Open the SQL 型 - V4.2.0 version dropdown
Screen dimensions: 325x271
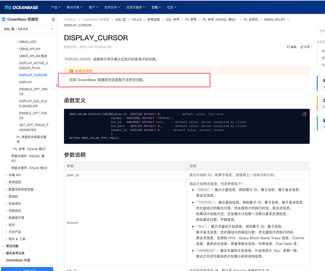[28, 29]
